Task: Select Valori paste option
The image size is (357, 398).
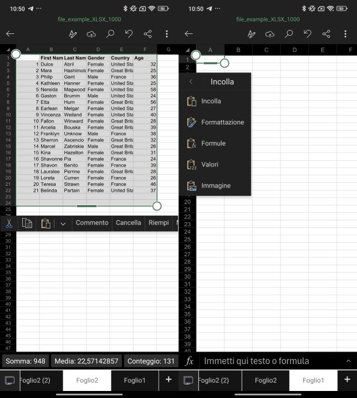Action: coord(215,164)
